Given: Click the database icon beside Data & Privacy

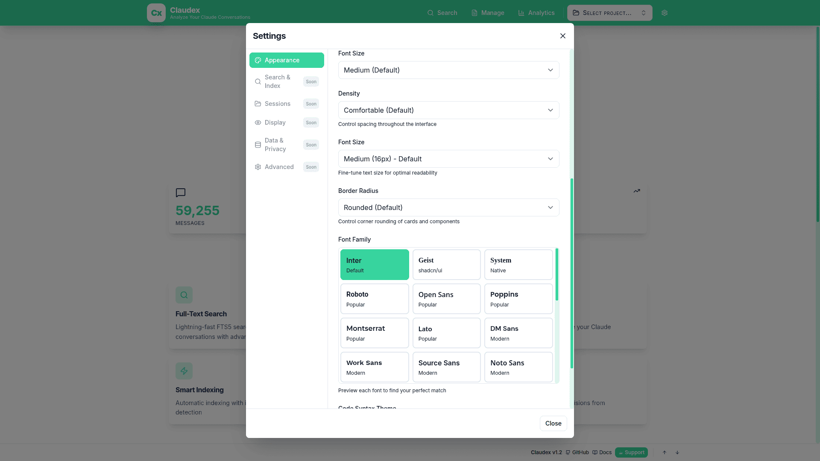Looking at the screenshot, I should point(258,145).
